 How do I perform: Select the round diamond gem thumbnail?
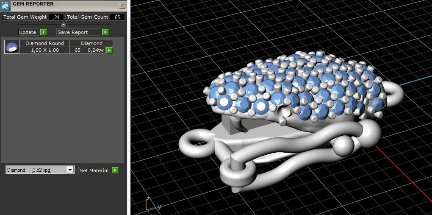[12, 47]
